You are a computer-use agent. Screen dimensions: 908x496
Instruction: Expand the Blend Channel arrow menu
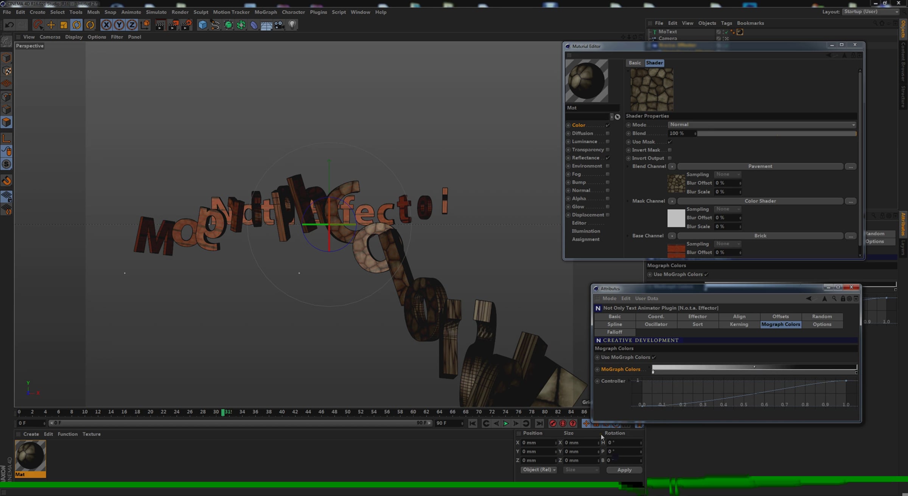672,167
